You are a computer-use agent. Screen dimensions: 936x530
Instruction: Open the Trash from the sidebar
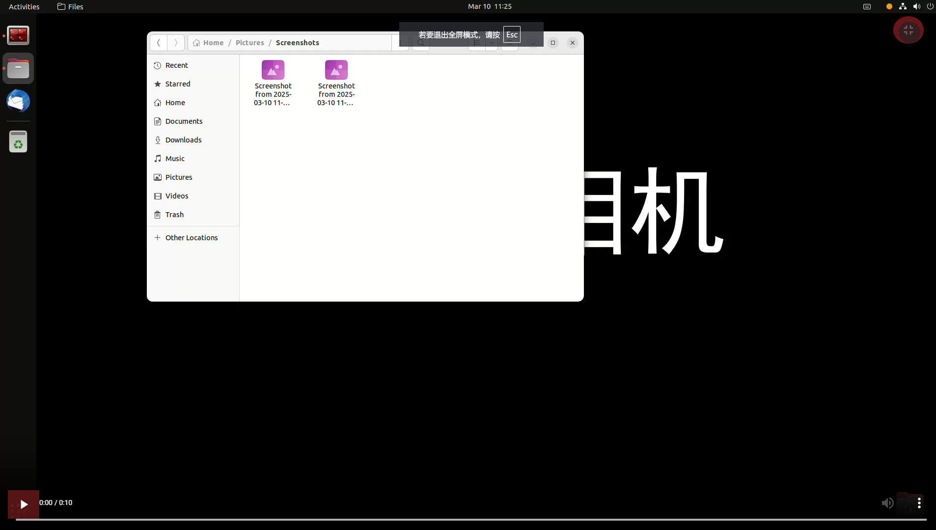click(174, 215)
